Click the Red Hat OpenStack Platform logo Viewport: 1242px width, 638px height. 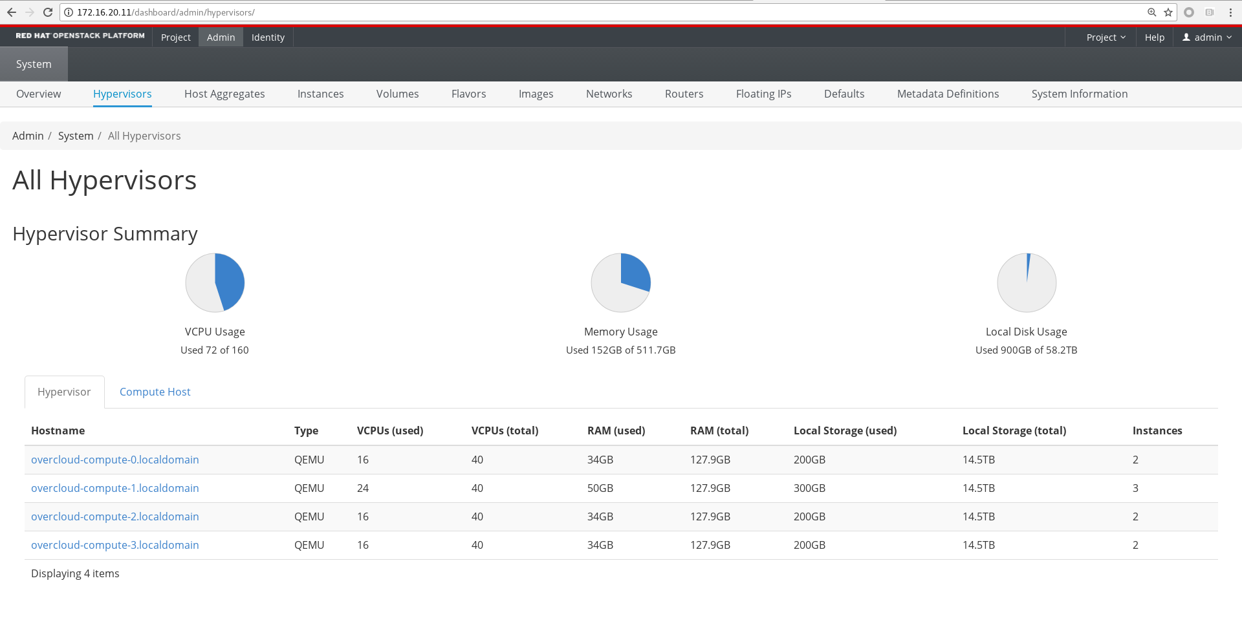click(x=80, y=36)
